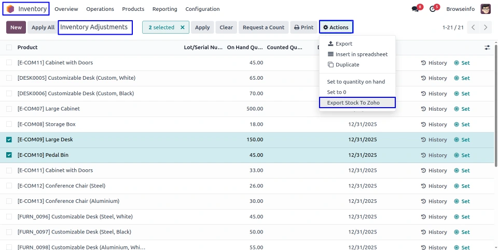This screenshot has height=250, width=498.
Task: Tick the Storage Box row checkbox
Action: click(9, 124)
